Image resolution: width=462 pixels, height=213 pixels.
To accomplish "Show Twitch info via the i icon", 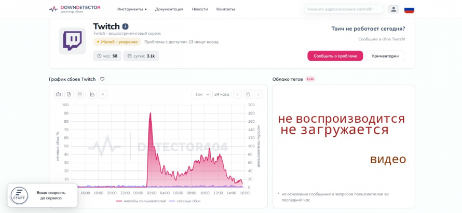I will [x=125, y=26].
